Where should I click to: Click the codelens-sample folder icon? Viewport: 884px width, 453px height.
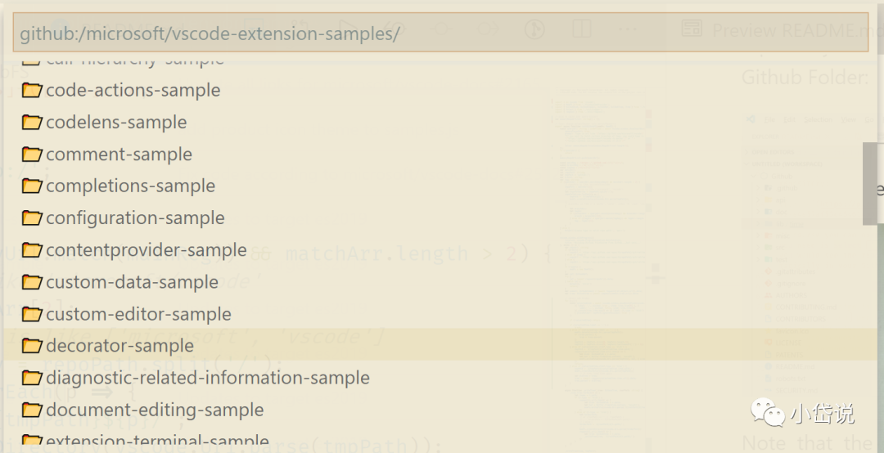tap(32, 123)
